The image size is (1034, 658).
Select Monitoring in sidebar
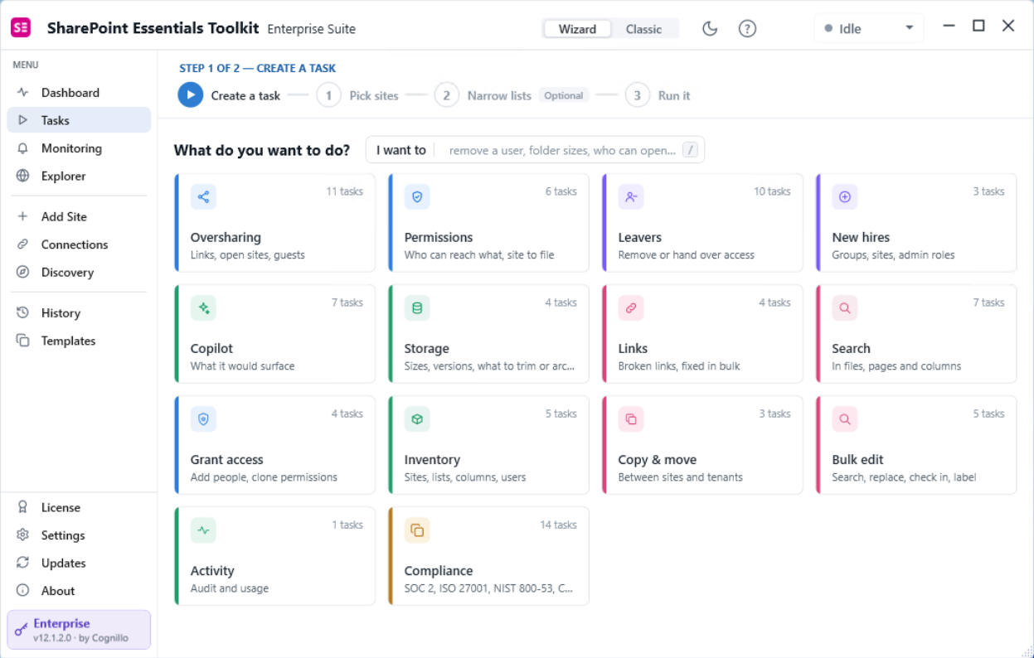coord(79,148)
